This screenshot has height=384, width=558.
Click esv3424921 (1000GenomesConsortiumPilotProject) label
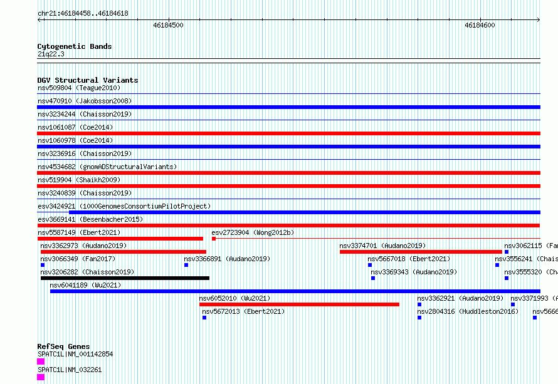click(124, 206)
